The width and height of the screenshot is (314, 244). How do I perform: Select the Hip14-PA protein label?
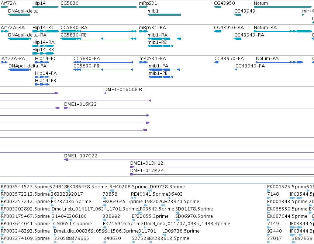pos(46,73)
